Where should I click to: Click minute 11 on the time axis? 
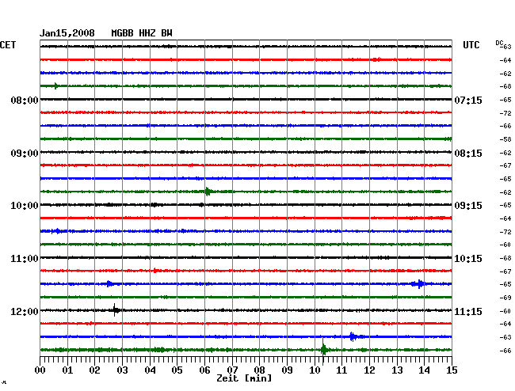tap(342, 370)
